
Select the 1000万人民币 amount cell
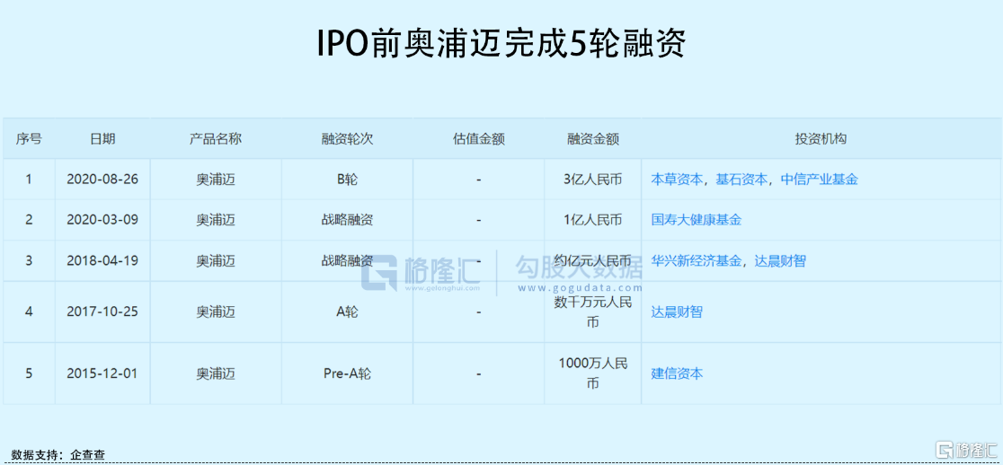(592, 373)
